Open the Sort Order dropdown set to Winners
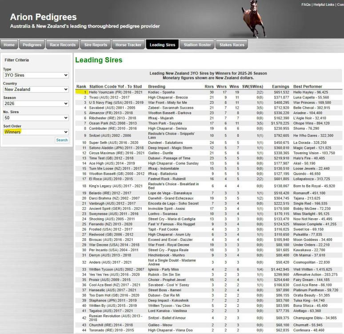 pyautogui.click(x=36, y=132)
